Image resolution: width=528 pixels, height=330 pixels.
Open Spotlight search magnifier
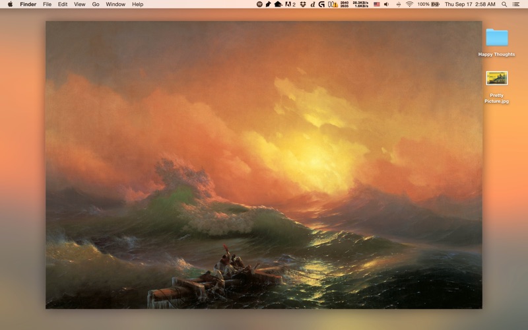(504, 5)
